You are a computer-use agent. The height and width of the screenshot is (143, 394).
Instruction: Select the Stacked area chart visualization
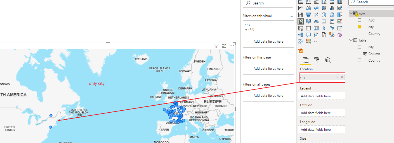(316, 8)
